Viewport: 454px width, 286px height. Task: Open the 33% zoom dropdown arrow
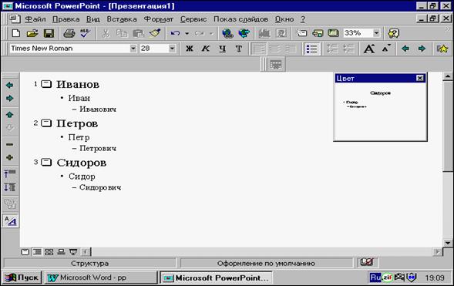pyautogui.click(x=376, y=33)
